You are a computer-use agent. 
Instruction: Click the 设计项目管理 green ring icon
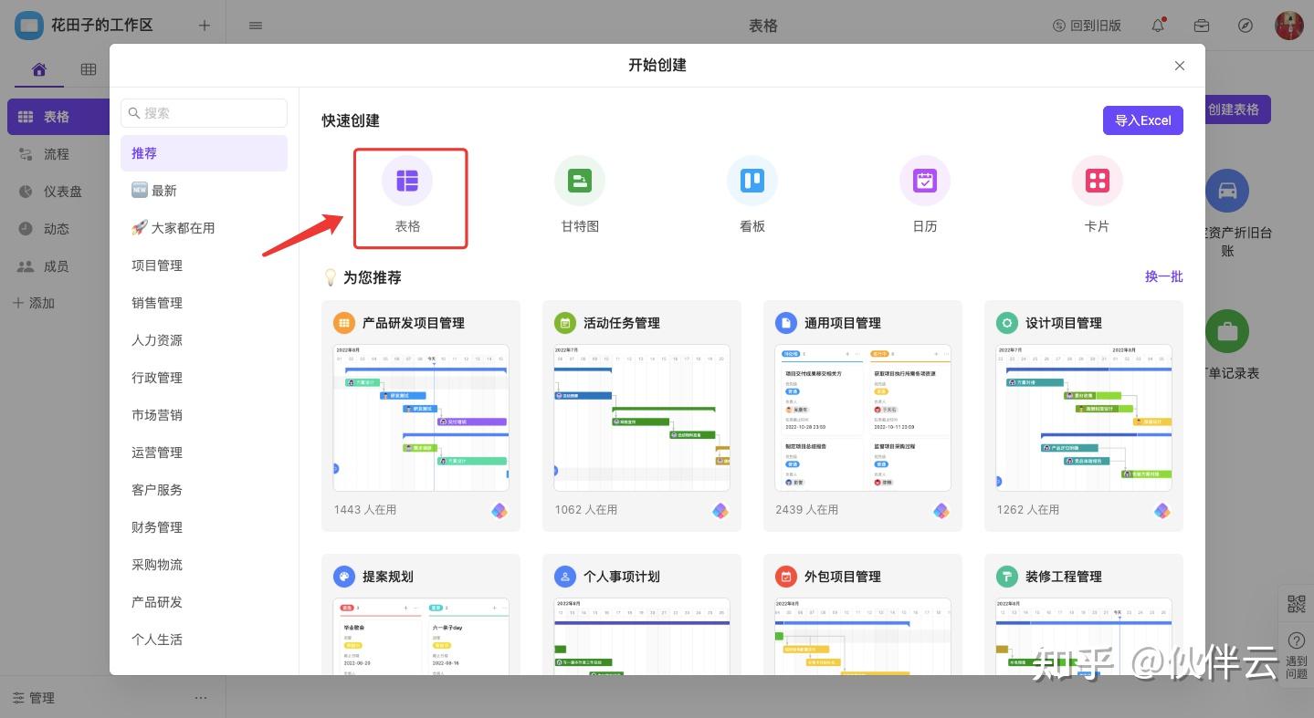pos(1007,323)
